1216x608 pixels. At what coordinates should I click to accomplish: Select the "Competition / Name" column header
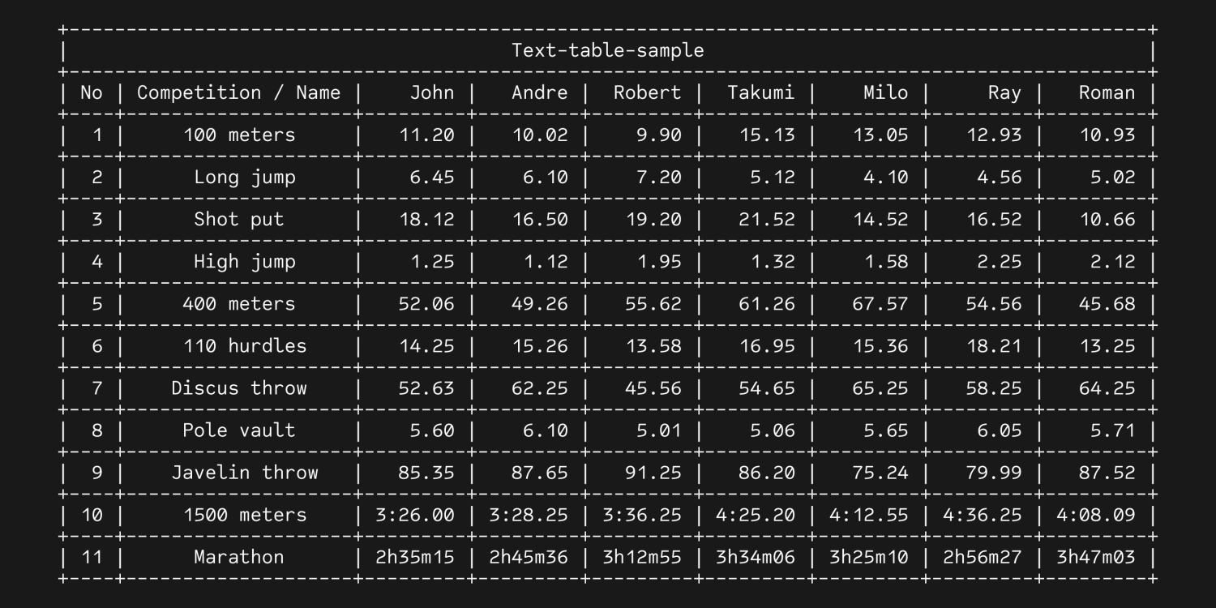pos(238,92)
